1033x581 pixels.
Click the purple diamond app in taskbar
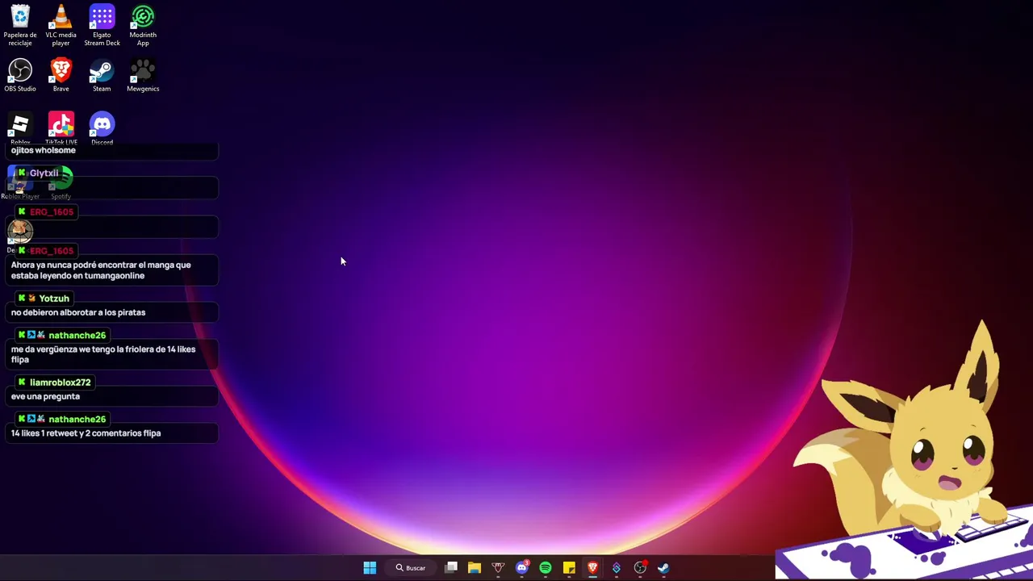point(617,568)
